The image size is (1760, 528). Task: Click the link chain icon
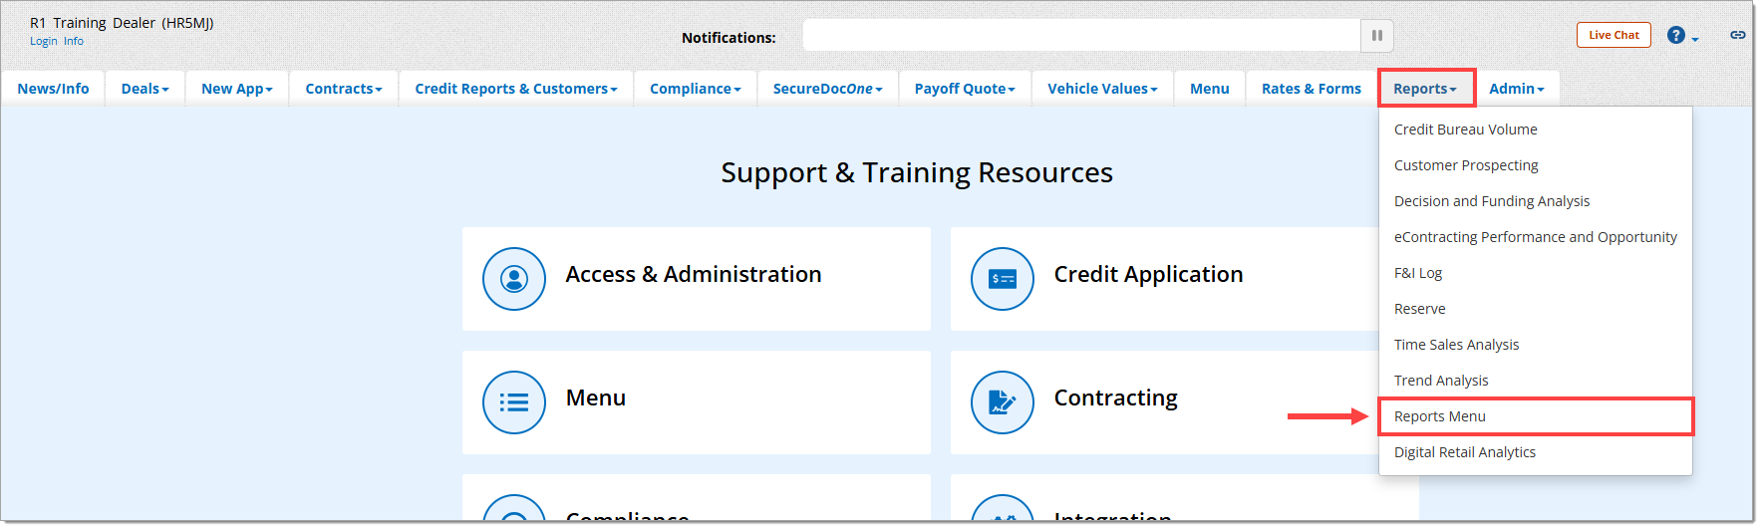click(1737, 35)
